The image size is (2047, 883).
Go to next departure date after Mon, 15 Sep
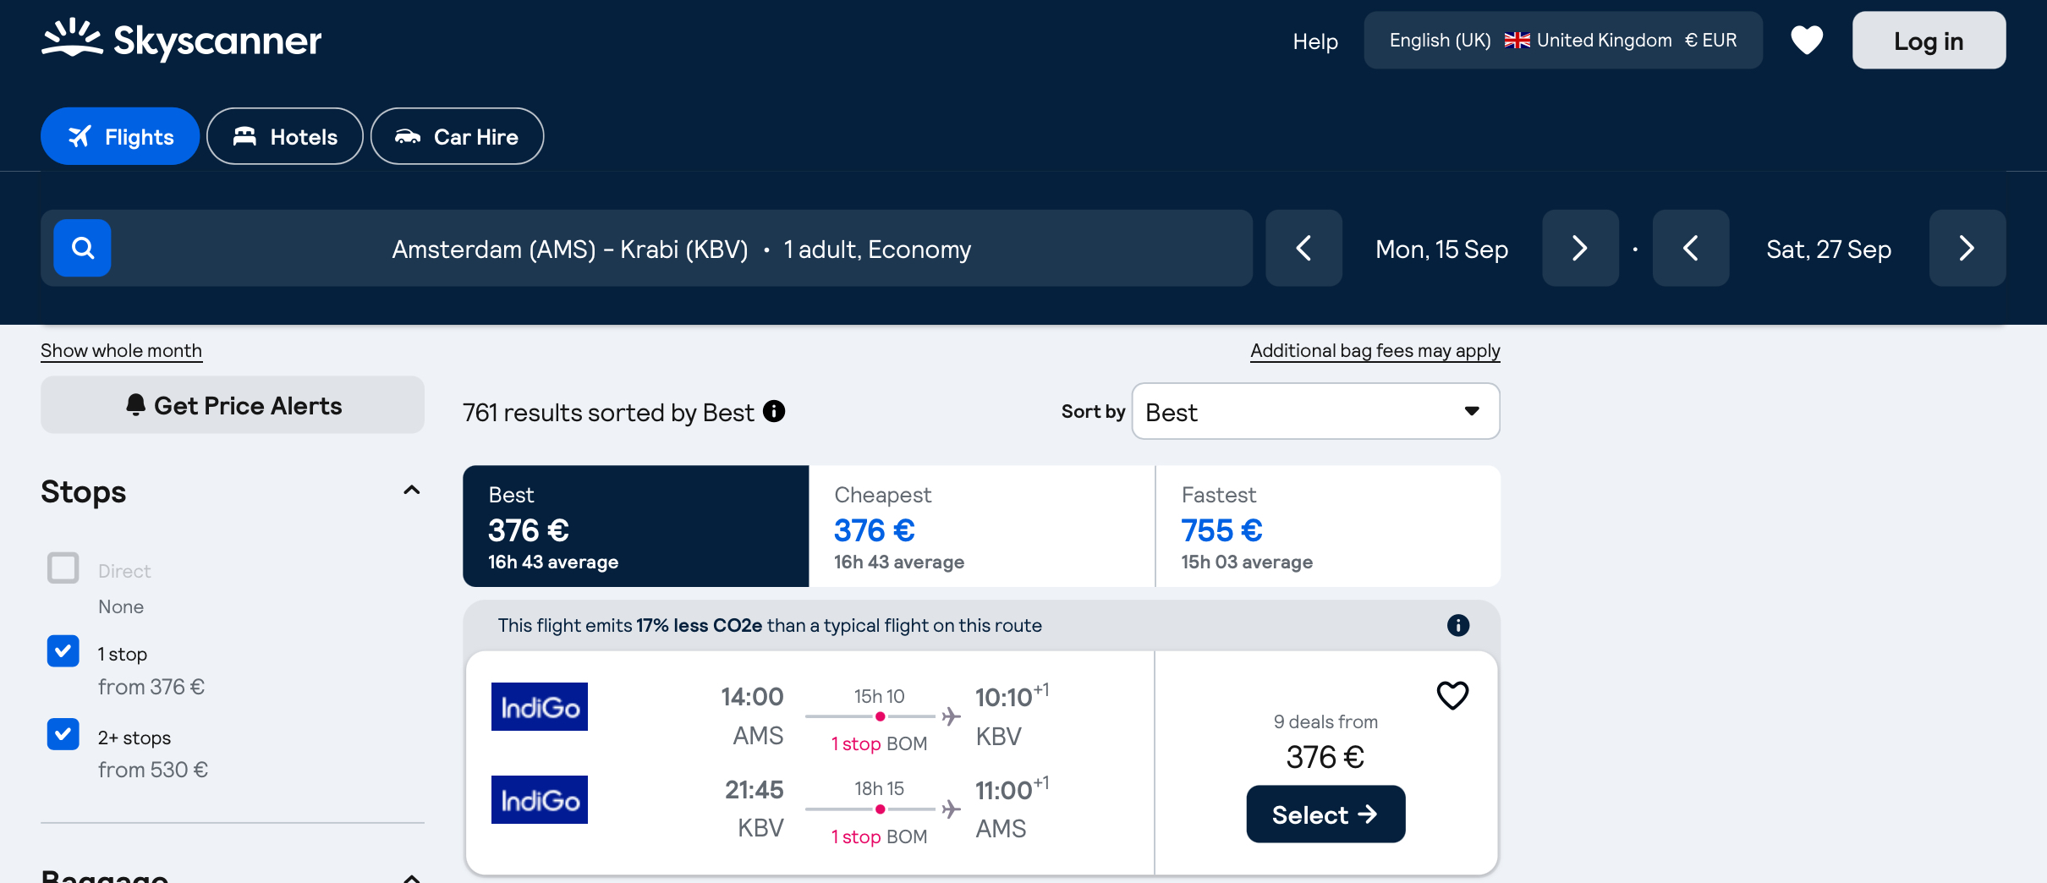(1580, 248)
